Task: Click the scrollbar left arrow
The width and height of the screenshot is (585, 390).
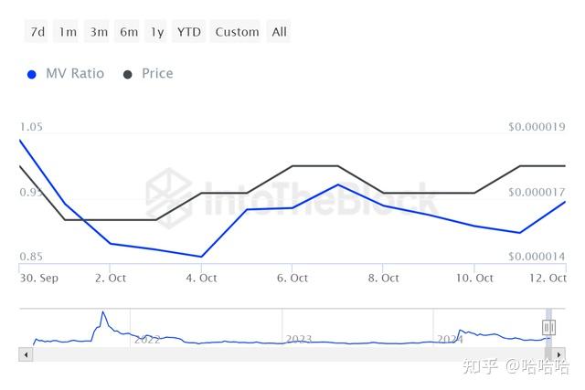Action: [26, 354]
